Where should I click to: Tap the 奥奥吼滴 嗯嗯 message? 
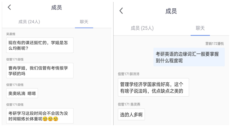[x=22, y=93]
